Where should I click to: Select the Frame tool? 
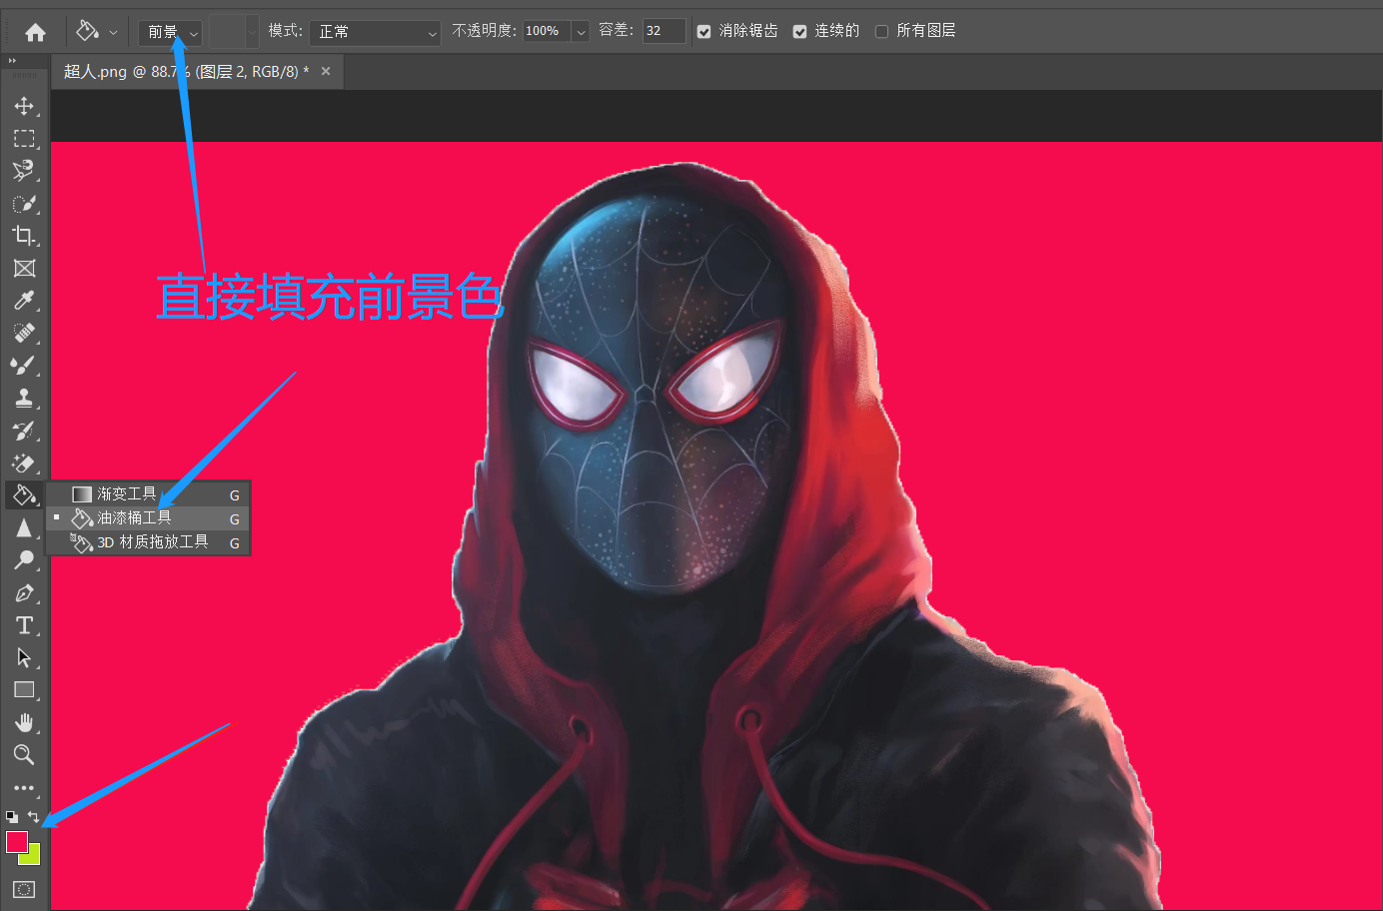(24, 269)
